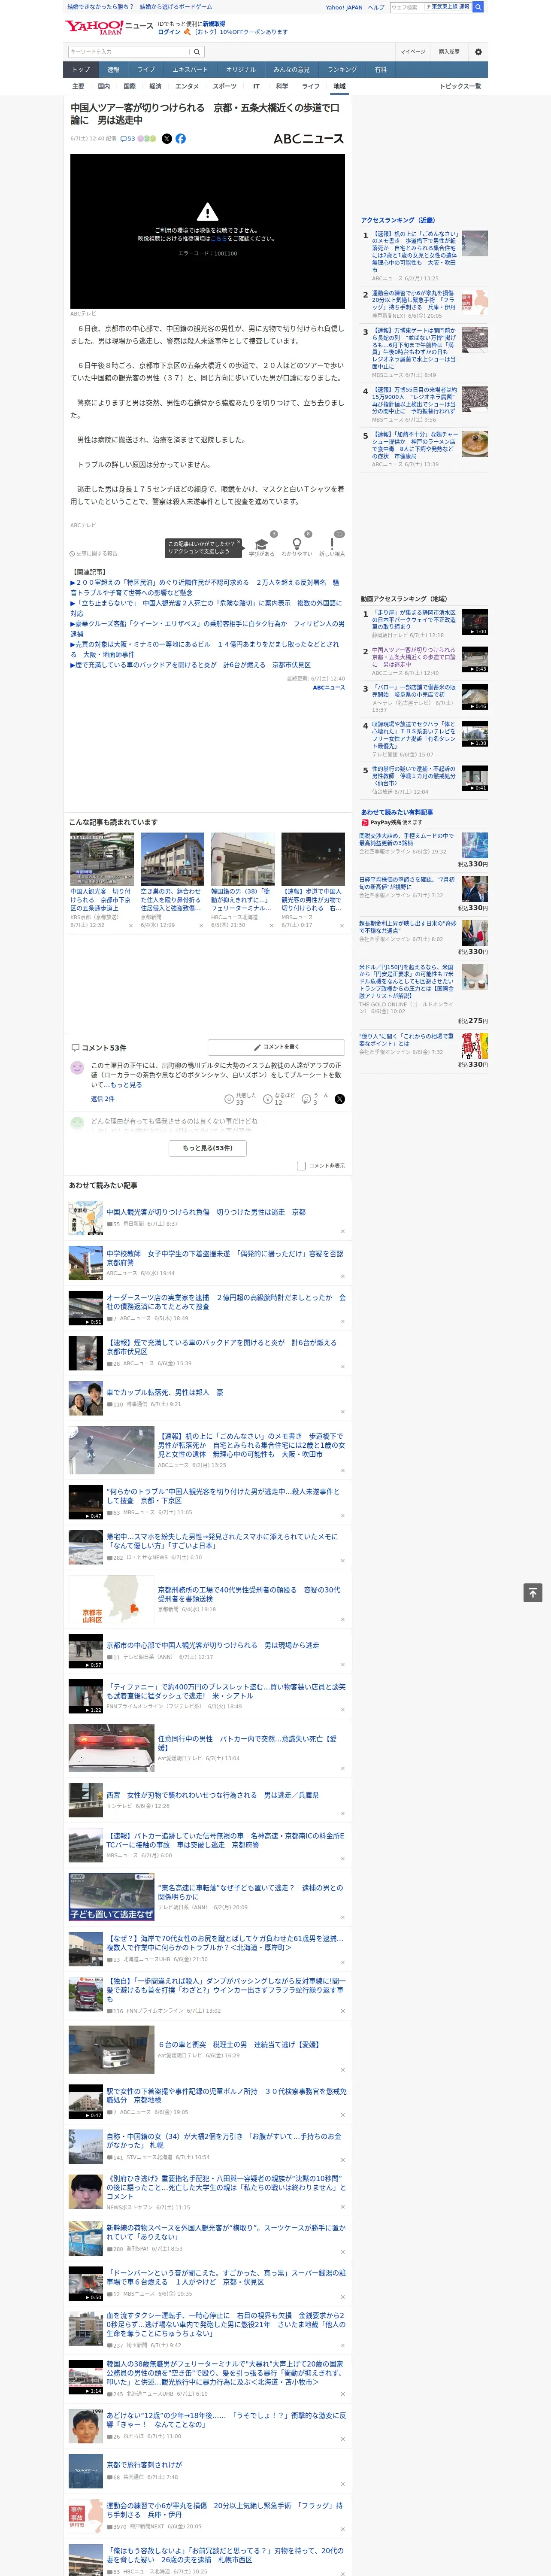Select the ライブ tab in the dark navigation bar

tap(146, 70)
